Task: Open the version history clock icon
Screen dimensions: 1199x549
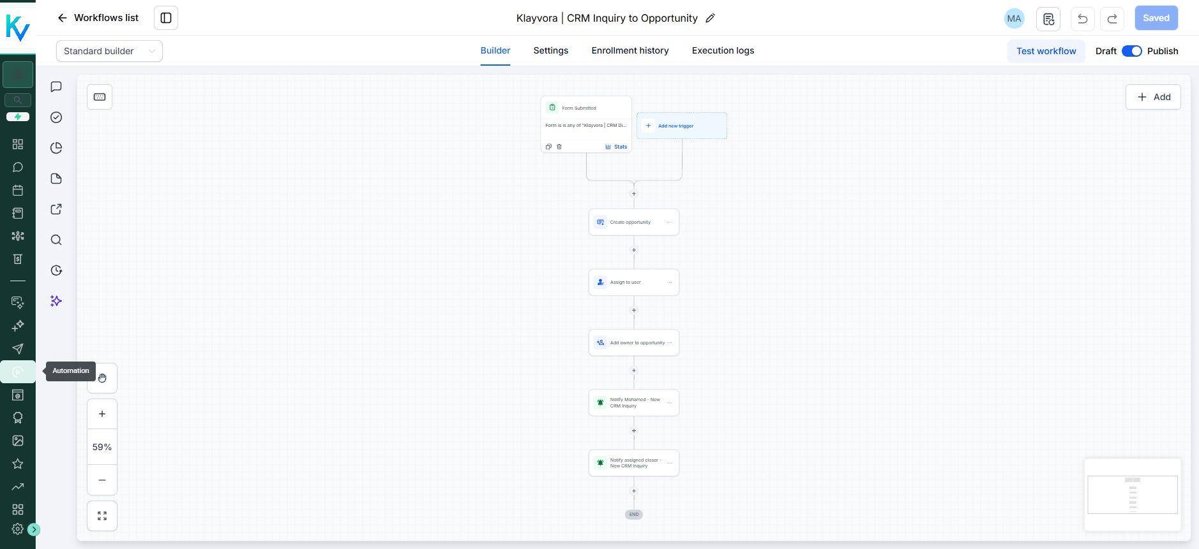Action: 56,270
